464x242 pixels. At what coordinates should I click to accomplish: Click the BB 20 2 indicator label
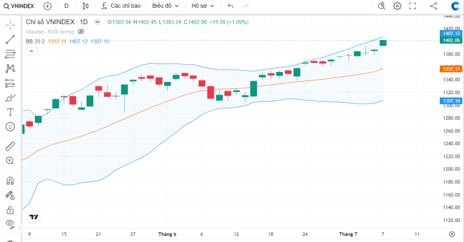tap(35, 41)
